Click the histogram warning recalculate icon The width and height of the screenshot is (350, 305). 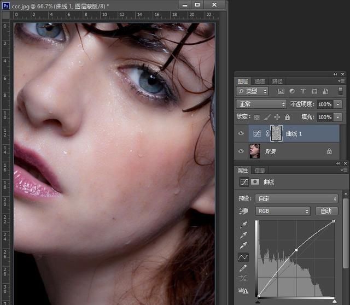point(243,290)
